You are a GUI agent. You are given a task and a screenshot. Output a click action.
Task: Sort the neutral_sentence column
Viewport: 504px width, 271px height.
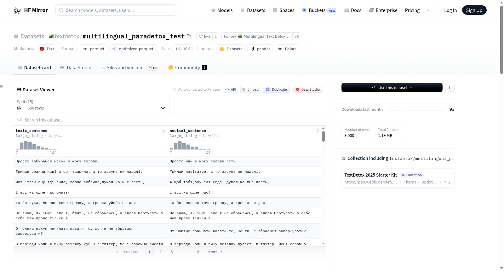click(318, 131)
